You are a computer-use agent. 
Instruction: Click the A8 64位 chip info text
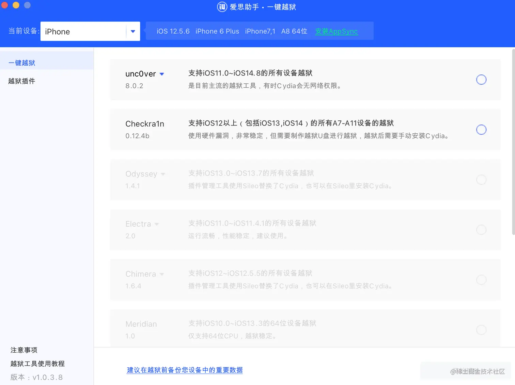(x=294, y=31)
